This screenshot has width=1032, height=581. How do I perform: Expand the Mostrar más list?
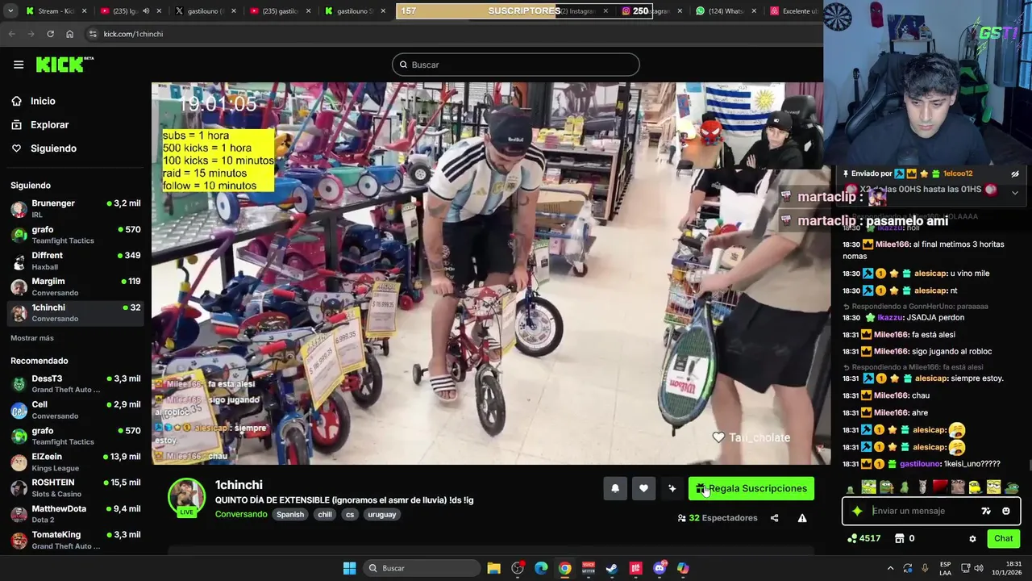[32, 338]
